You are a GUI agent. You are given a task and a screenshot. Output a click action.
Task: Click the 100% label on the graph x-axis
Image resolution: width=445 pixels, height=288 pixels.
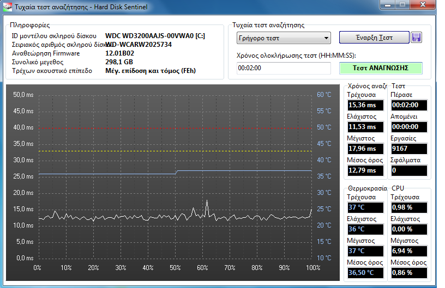(x=312, y=268)
